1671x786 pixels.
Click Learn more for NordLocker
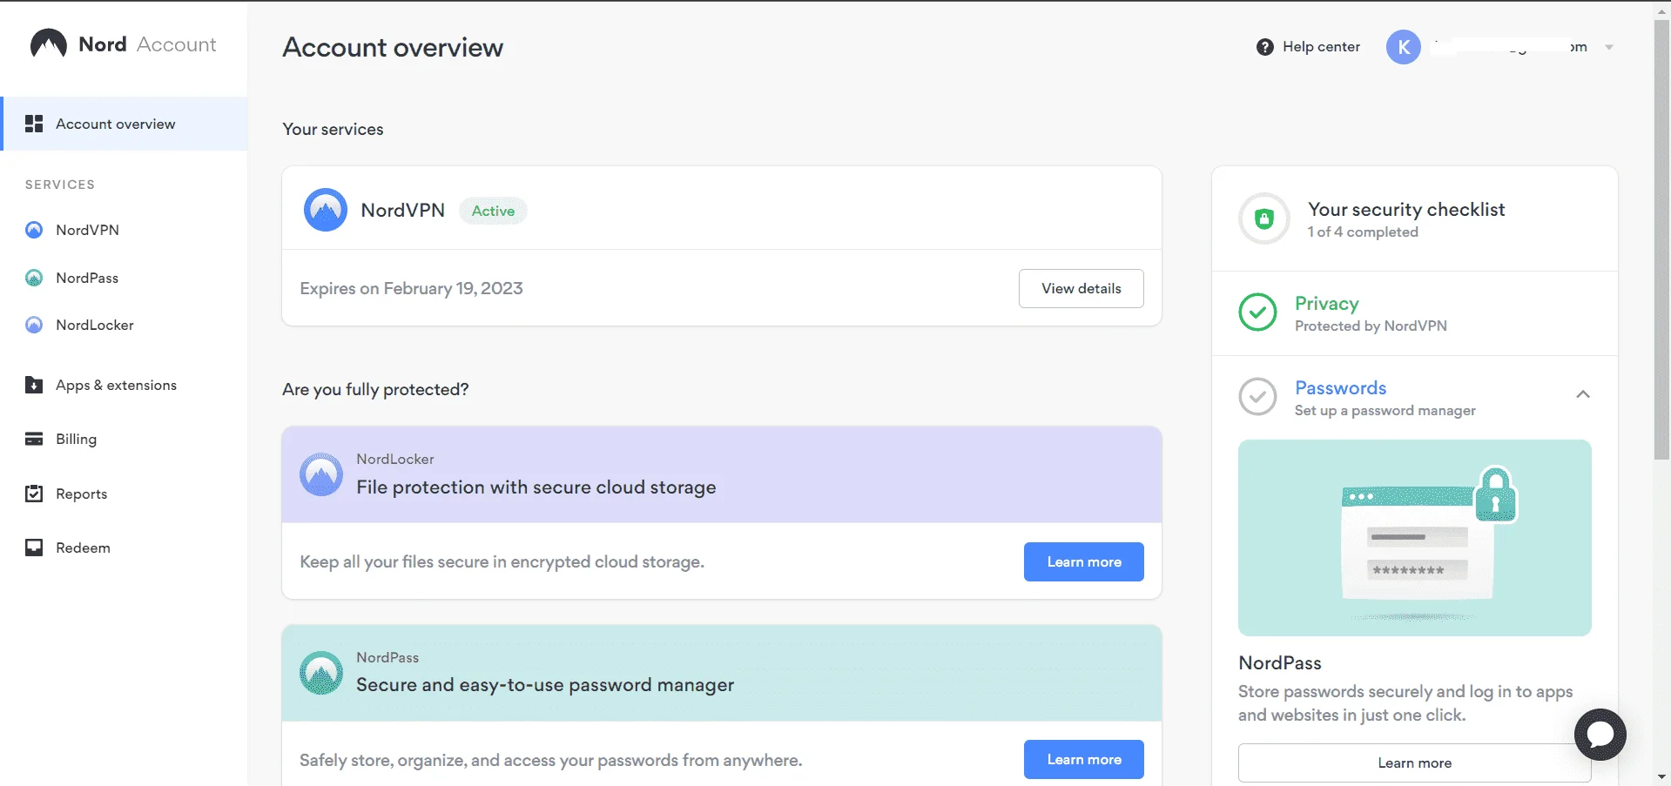(1084, 561)
